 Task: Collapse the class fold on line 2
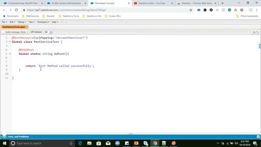coord(10,42)
